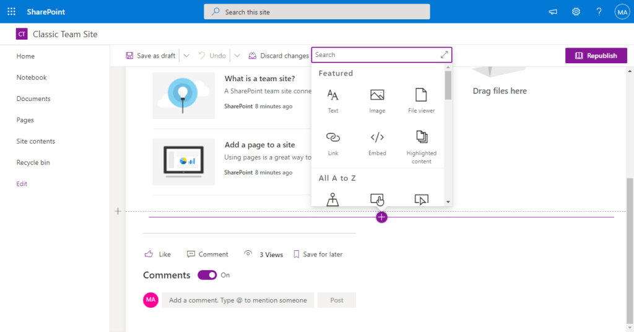Image resolution: width=634 pixels, height=332 pixels.
Task: Click the add a page monitor thumbnail
Action: coord(183,162)
